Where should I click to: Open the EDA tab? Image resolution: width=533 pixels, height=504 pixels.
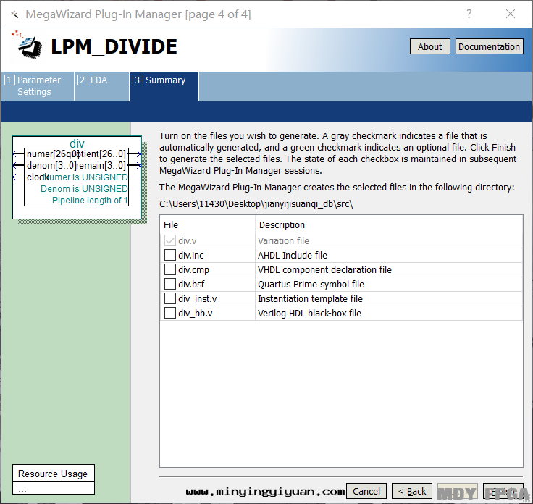[101, 80]
